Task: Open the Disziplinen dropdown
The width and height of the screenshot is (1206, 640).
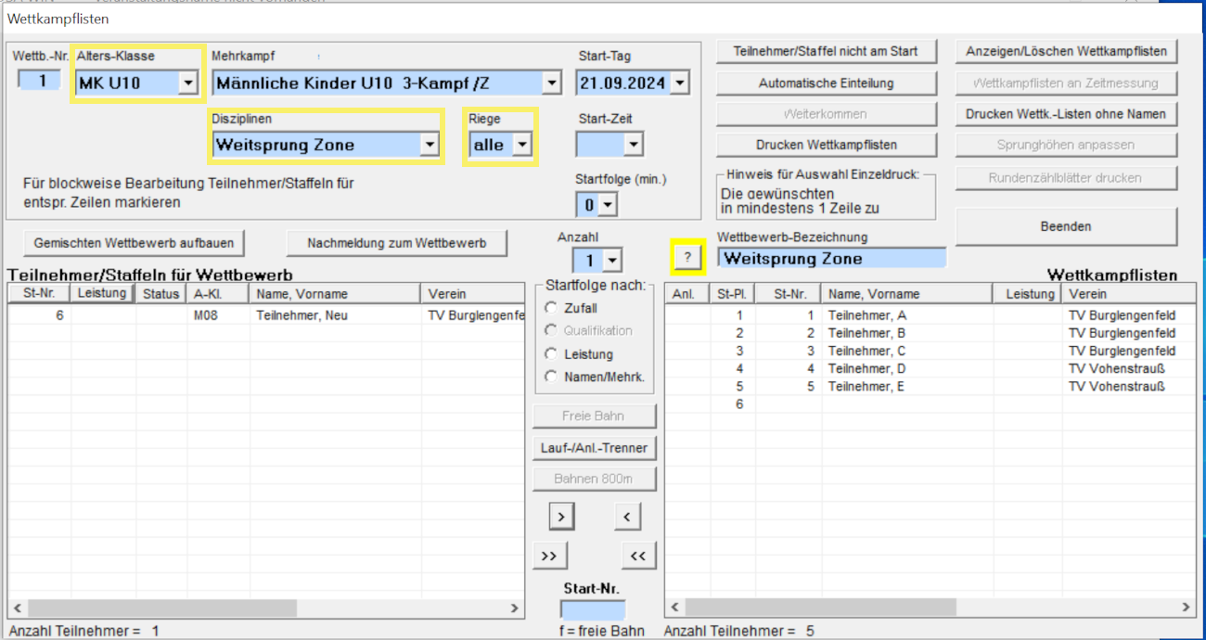Action: (429, 145)
